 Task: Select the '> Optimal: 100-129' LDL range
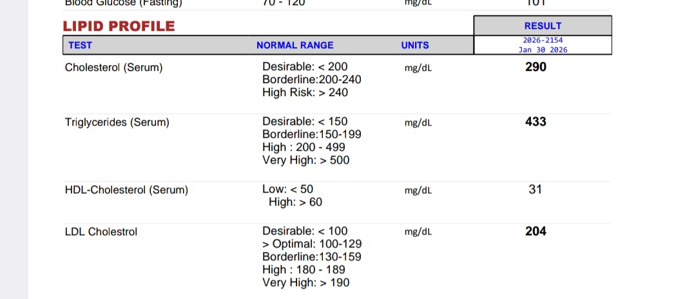coord(312,244)
